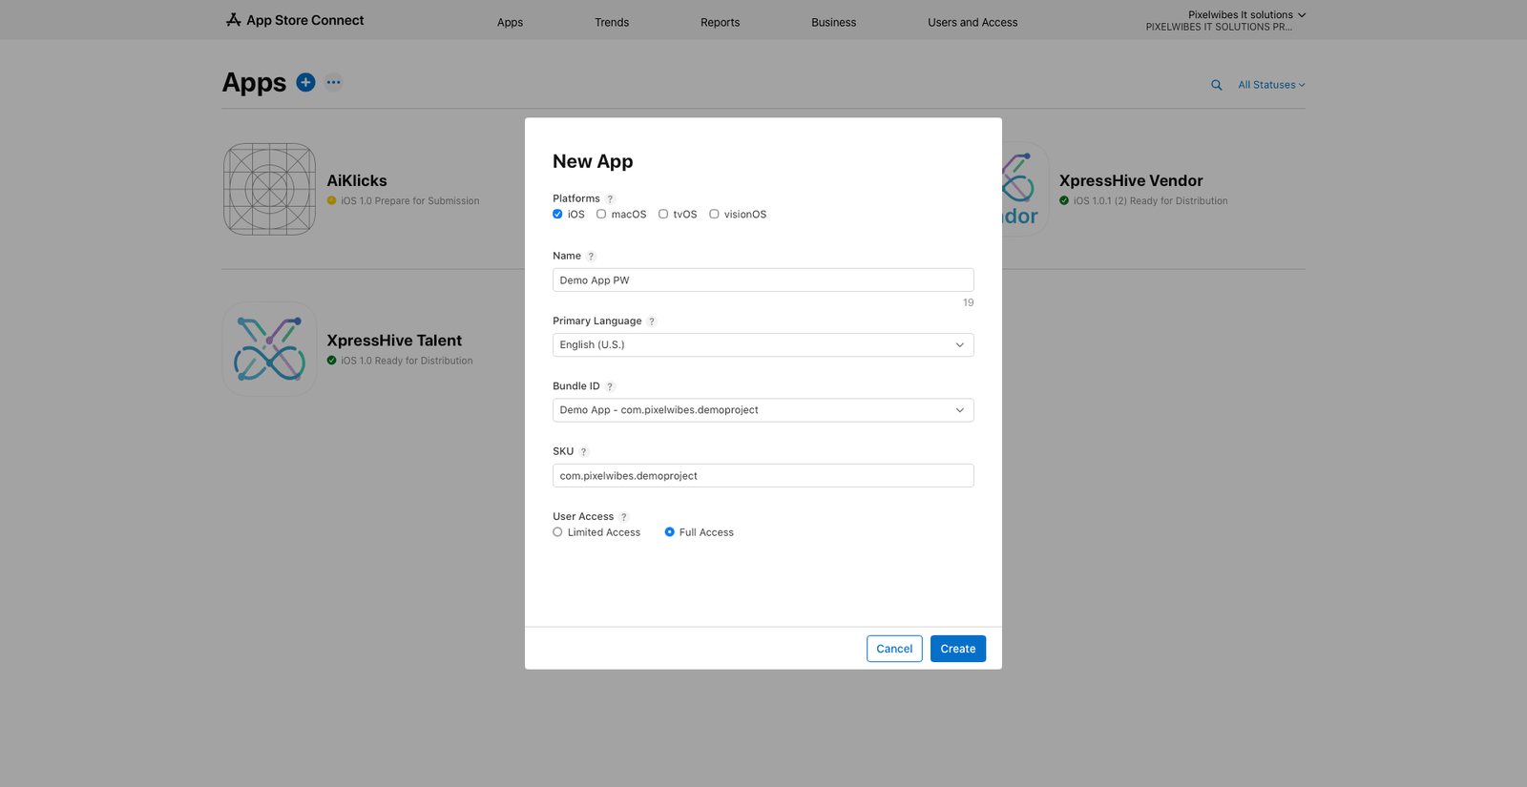Open the Primary Language dropdown
This screenshot has height=787, width=1527.
tap(763, 344)
